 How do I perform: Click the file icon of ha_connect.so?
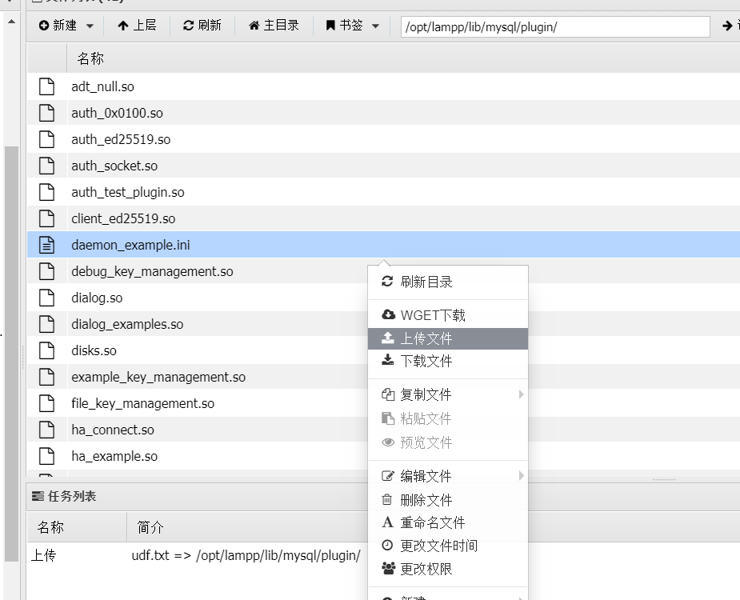[46, 430]
